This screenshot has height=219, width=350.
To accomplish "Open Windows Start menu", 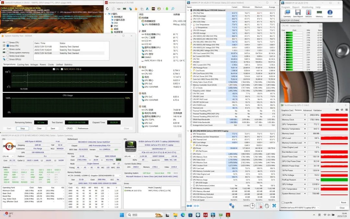I will point(122,215).
